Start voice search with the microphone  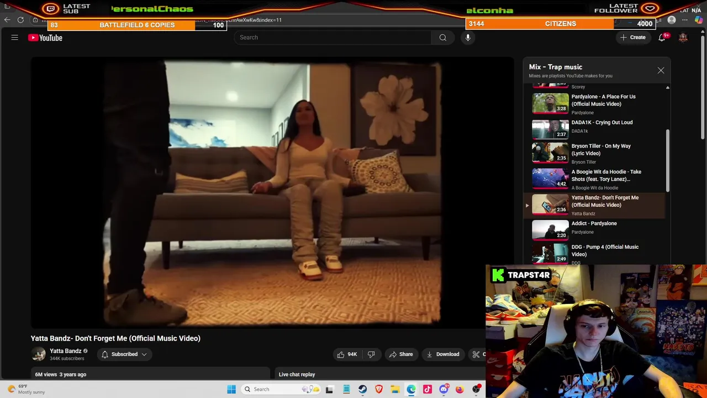(x=468, y=38)
